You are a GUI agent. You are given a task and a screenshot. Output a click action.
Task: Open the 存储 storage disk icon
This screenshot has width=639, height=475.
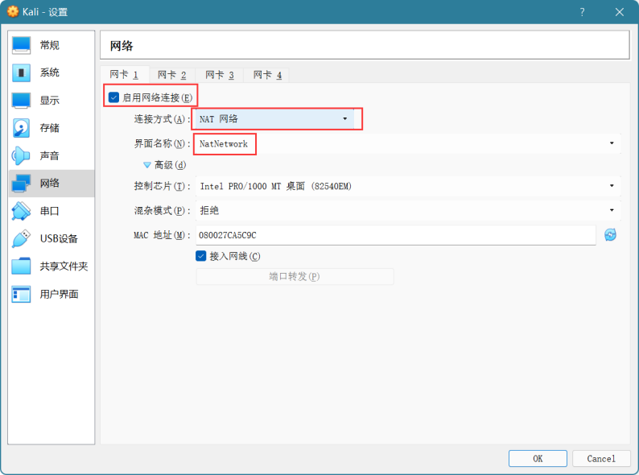point(21,128)
